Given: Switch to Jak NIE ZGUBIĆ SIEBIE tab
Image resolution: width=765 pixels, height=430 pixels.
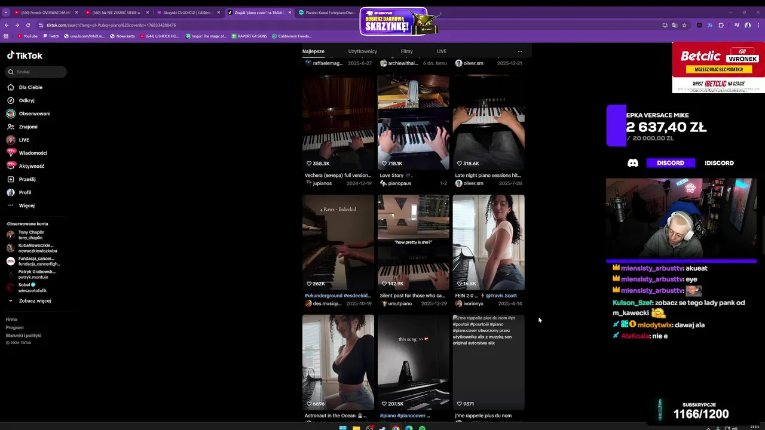Looking at the screenshot, I should (x=116, y=13).
